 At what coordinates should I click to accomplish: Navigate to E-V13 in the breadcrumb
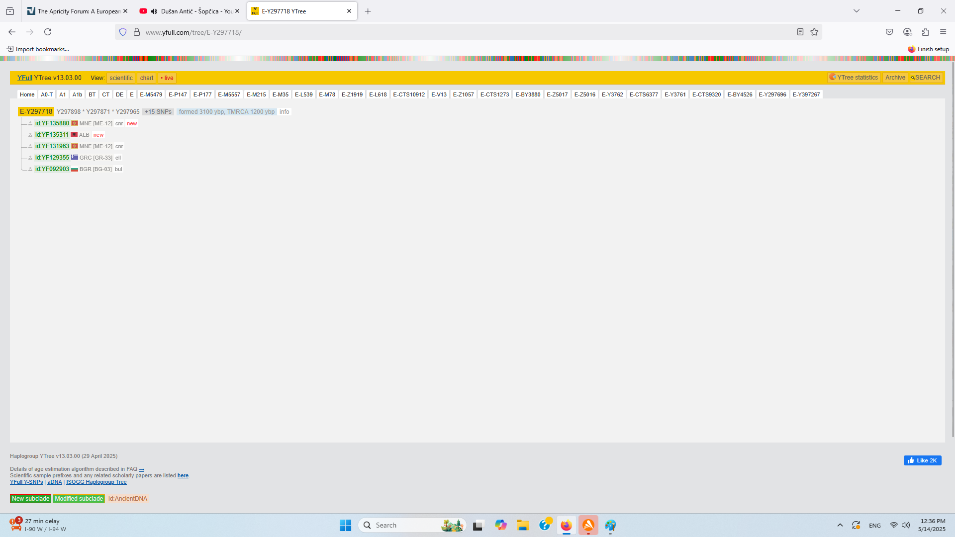(439, 94)
